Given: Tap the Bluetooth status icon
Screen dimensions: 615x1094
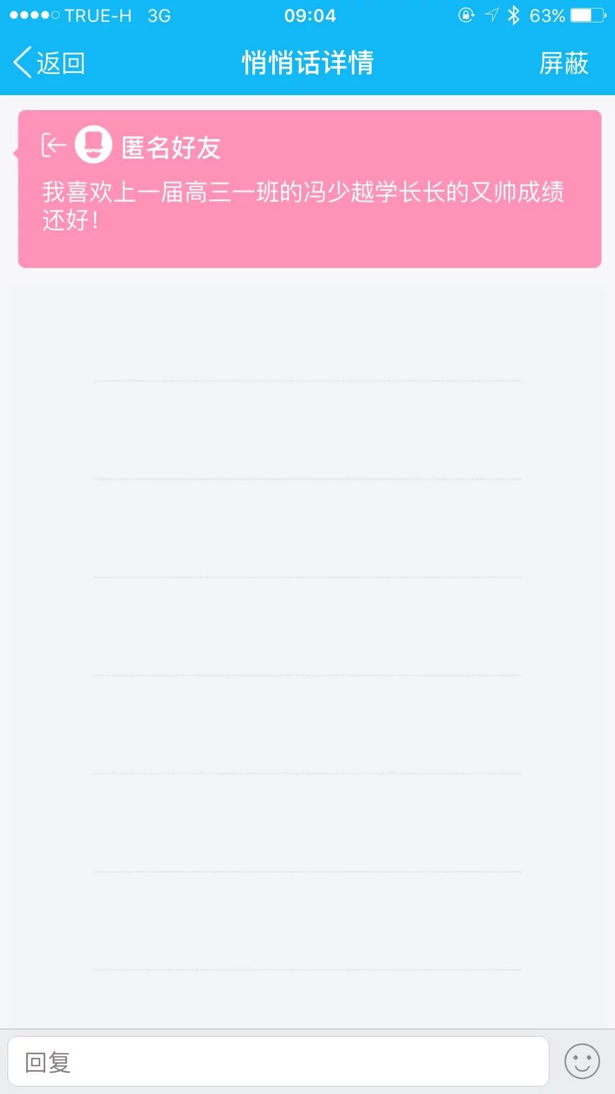Looking at the screenshot, I should coord(514,15).
